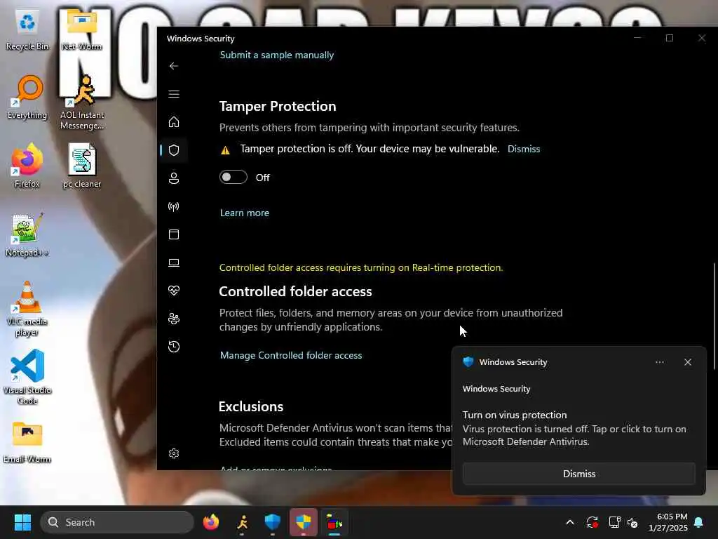This screenshot has height=539, width=718.
Task: Open Settings gear in Windows Security sidebar
Action: [x=174, y=453]
